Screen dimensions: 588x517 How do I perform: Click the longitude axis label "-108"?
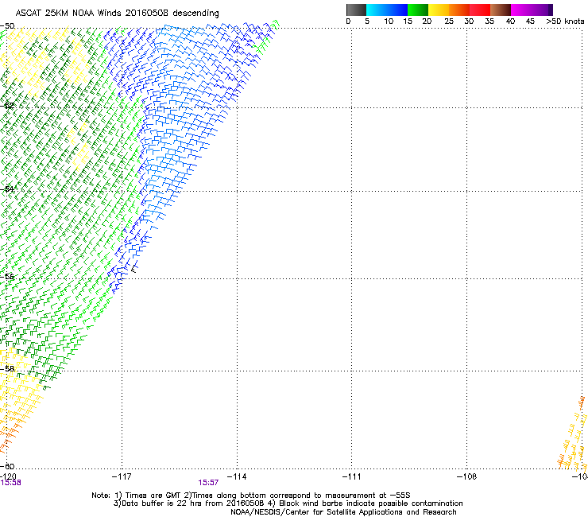467,476
